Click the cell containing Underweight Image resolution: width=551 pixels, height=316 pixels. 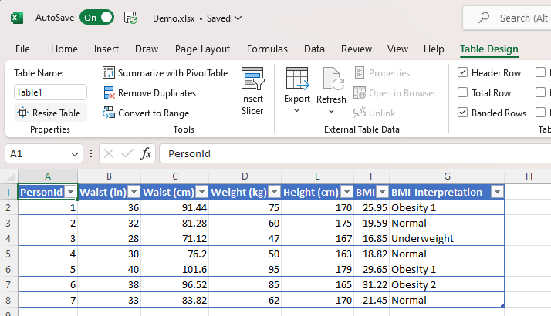pos(447,238)
